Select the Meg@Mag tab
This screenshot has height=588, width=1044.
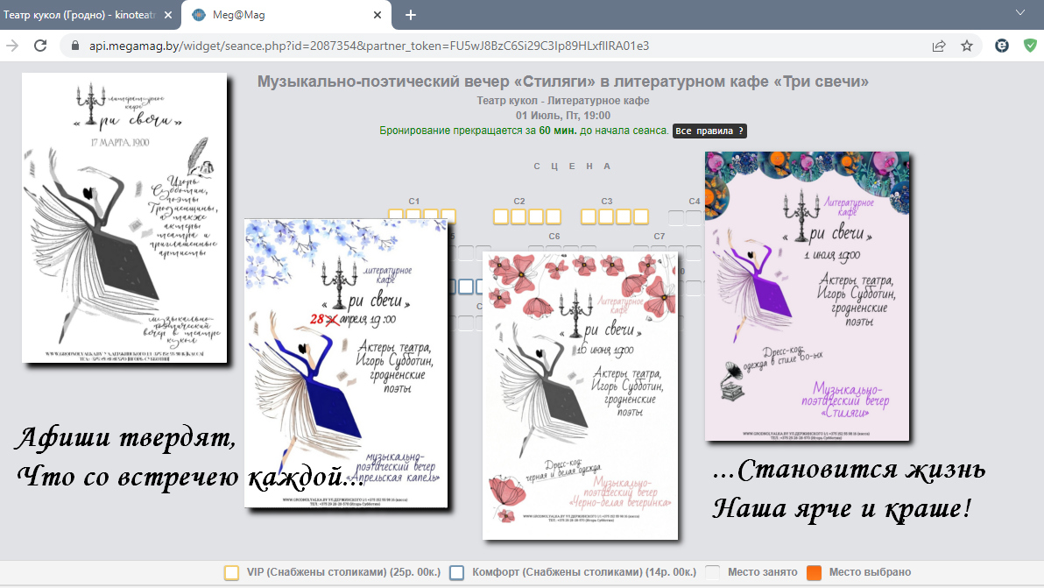tap(280, 15)
